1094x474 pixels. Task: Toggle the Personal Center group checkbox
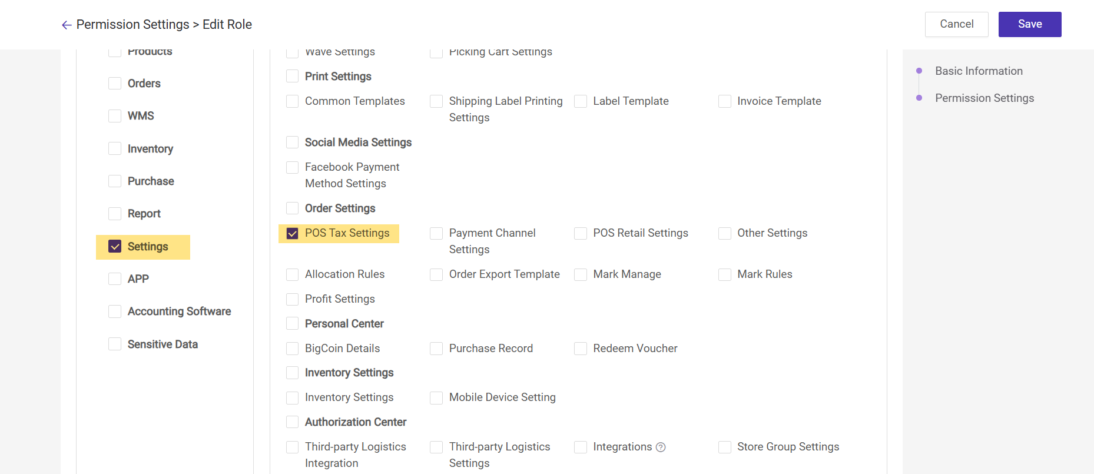tap(292, 324)
